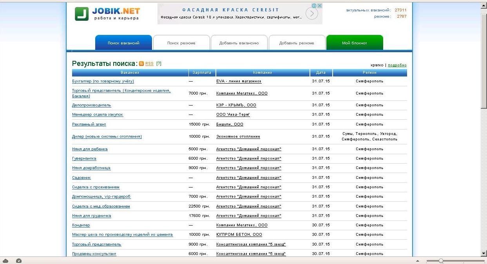Adjust the zoom slider handle

pyautogui.click(x=441, y=261)
